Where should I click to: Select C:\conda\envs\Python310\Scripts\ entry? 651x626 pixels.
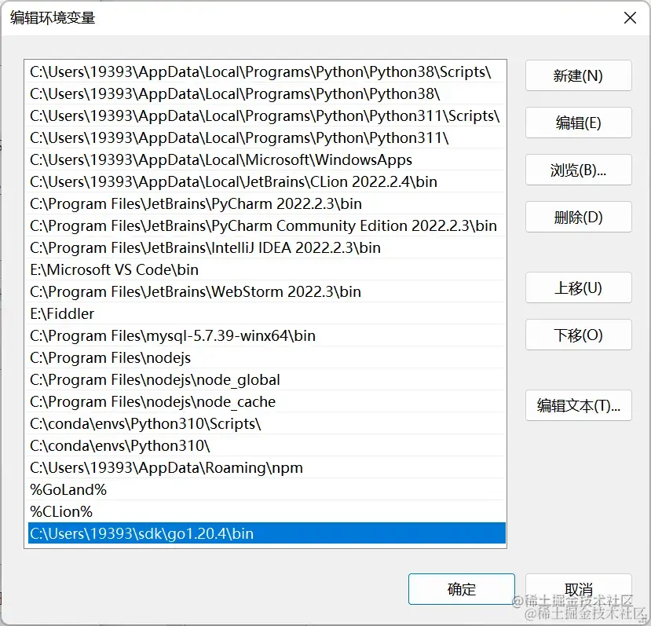pyautogui.click(x=265, y=424)
